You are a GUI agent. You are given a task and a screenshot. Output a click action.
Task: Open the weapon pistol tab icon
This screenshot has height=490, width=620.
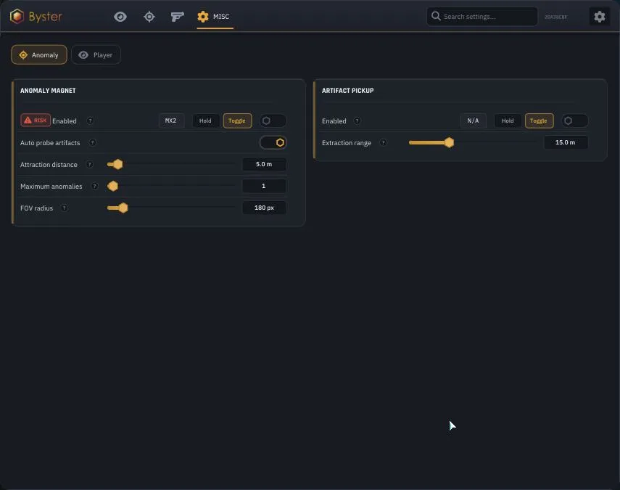point(177,17)
